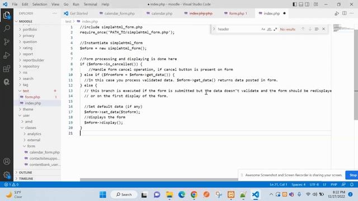Open Extensions view

pyautogui.click(x=7, y=69)
